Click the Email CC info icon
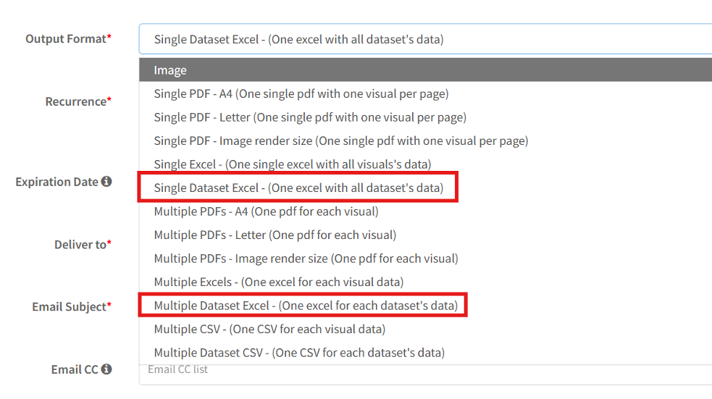712x399 pixels. coord(106,369)
